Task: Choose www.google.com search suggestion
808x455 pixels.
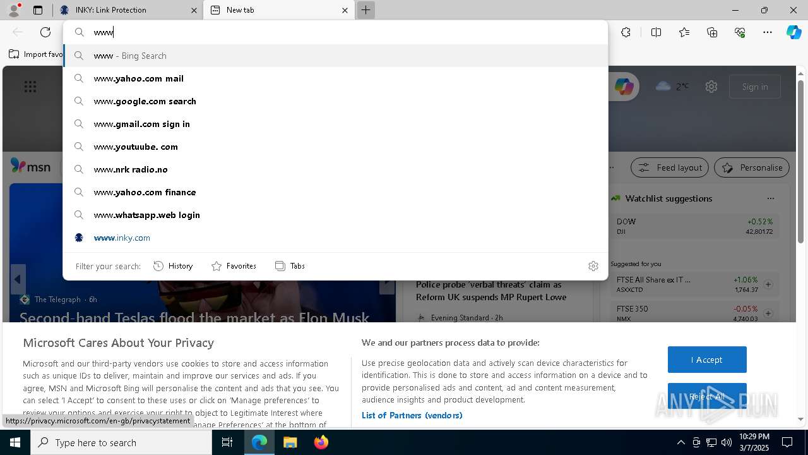Action: [335, 101]
